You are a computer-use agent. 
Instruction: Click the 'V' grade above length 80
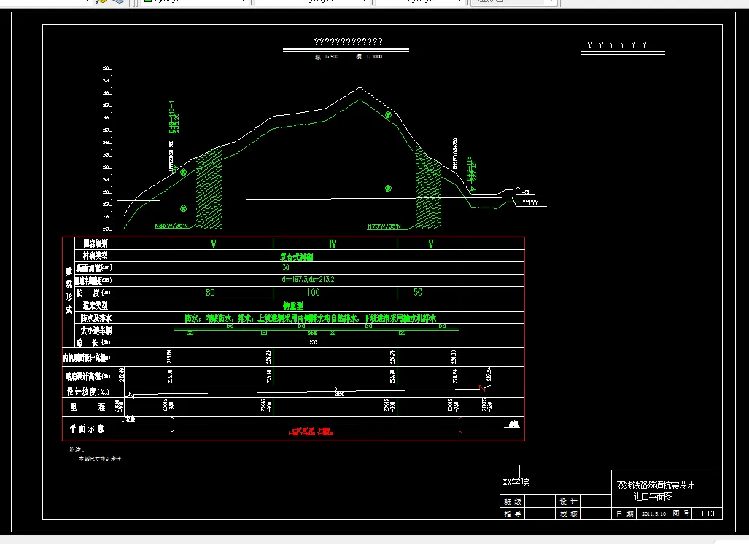(x=214, y=244)
